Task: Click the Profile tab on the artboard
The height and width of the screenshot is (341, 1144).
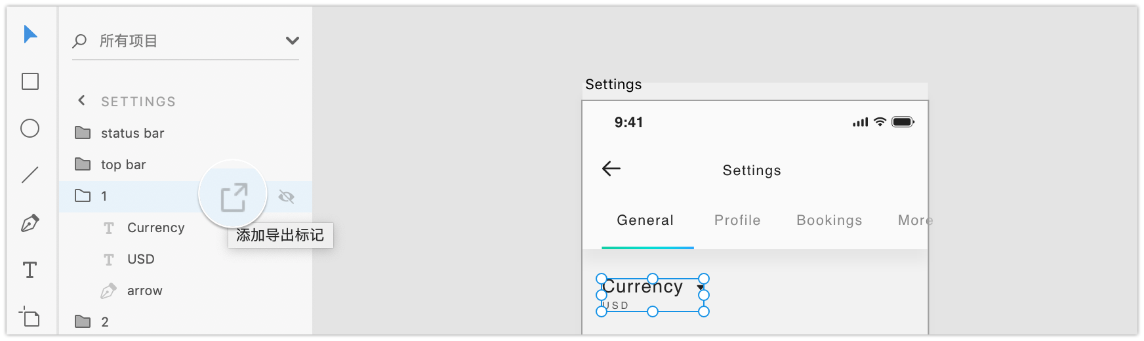Action: (737, 220)
